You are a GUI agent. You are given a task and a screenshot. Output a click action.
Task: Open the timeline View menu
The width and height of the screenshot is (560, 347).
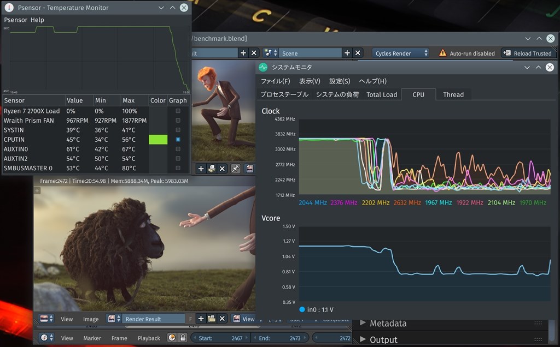[67, 338]
